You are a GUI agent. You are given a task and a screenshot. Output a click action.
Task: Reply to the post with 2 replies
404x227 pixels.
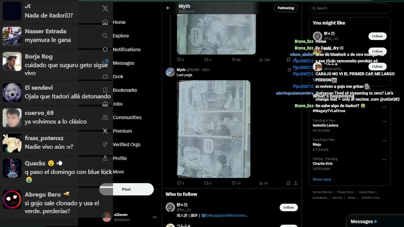click(179, 60)
